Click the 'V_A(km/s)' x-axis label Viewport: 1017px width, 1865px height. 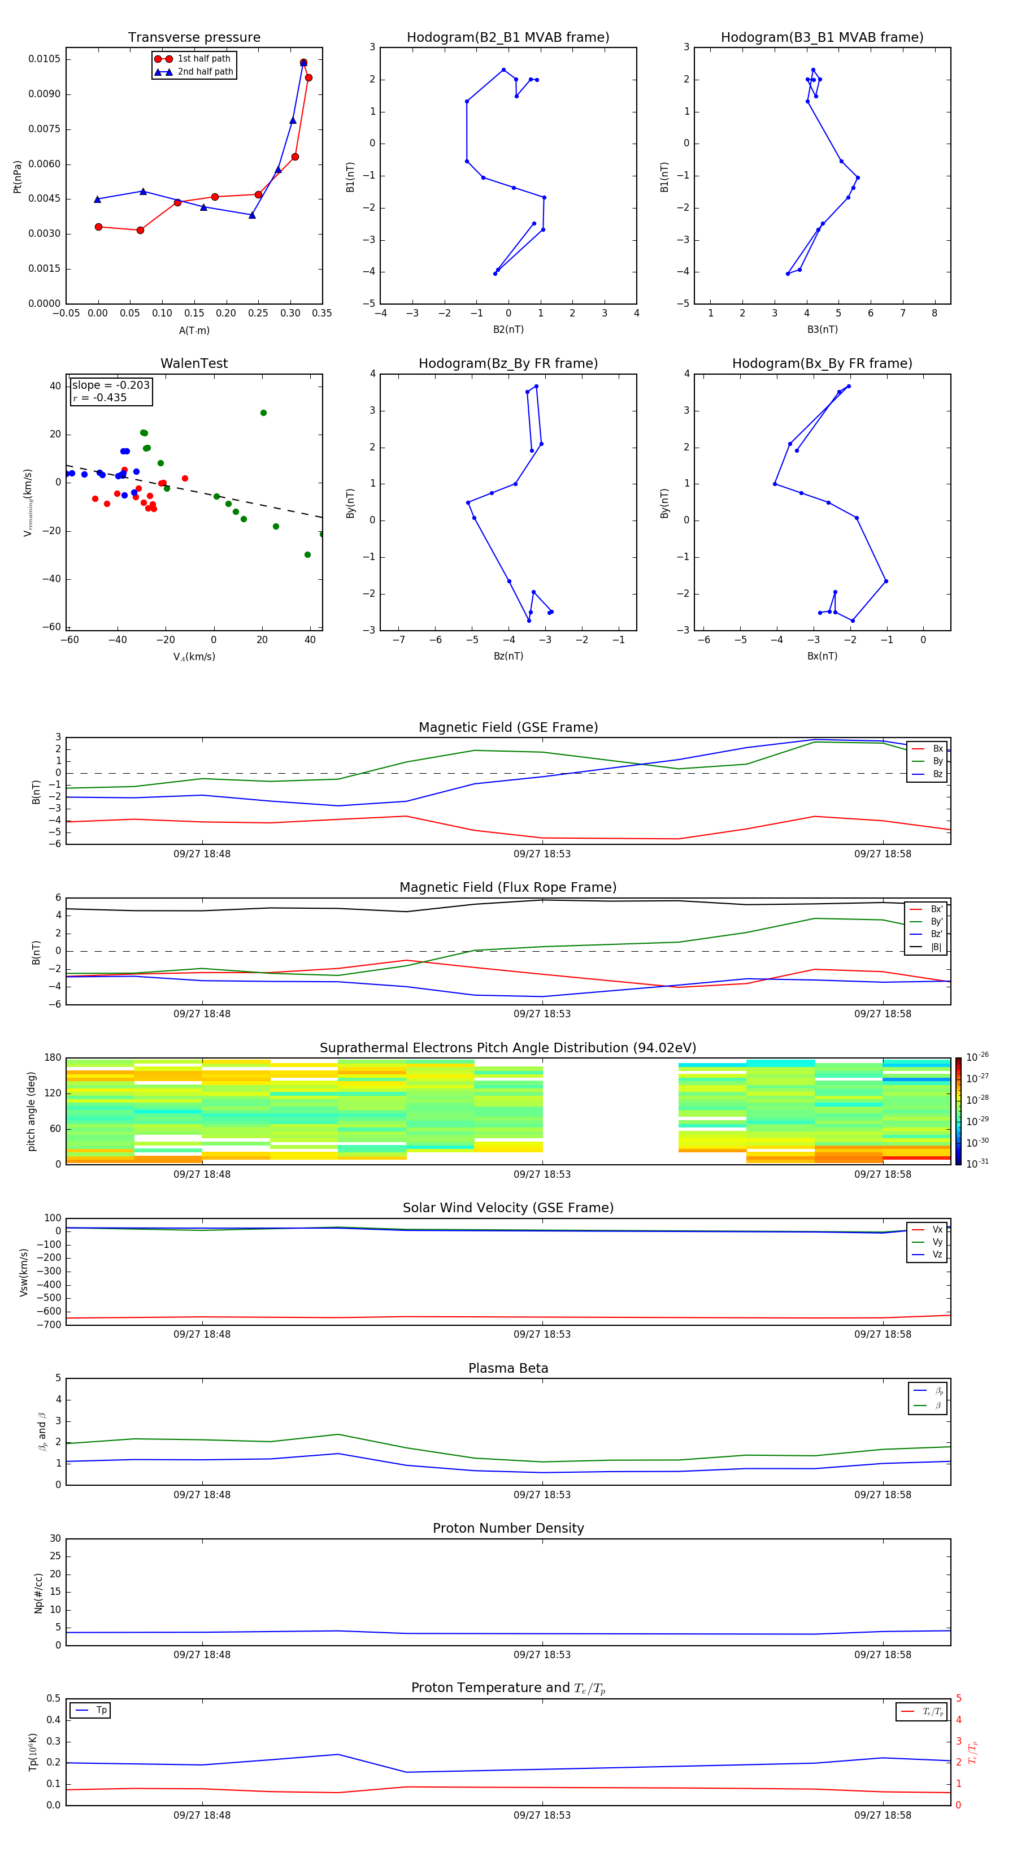[194, 657]
